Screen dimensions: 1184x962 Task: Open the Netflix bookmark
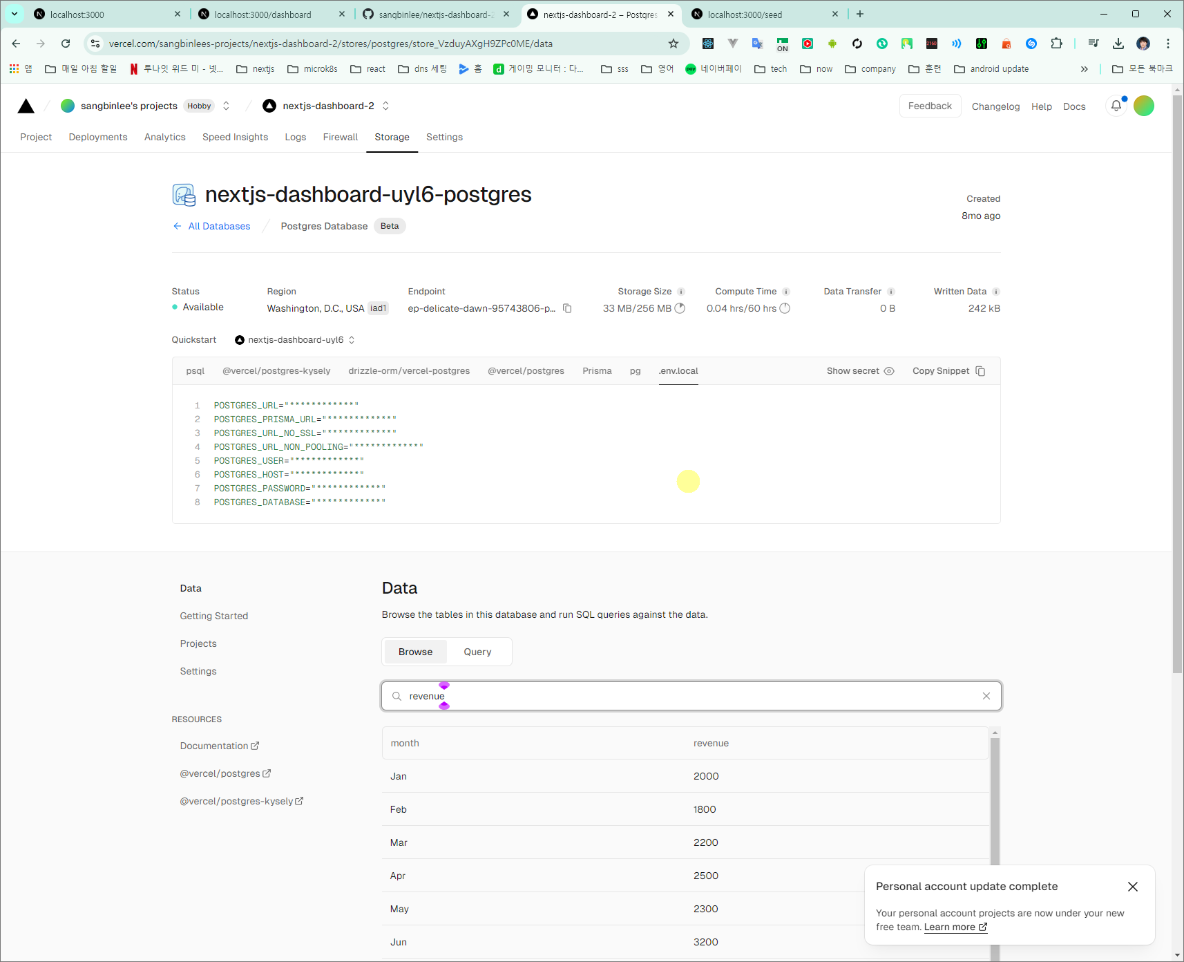pyautogui.click(x=176, y=68)
